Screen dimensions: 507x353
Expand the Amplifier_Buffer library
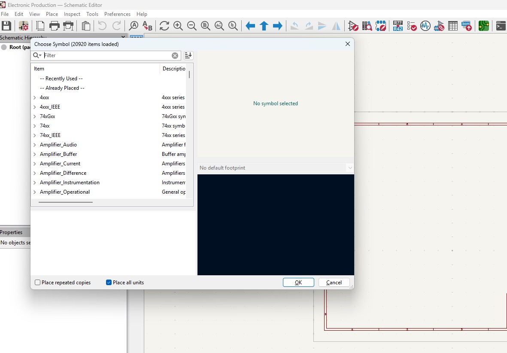point(35,154)
